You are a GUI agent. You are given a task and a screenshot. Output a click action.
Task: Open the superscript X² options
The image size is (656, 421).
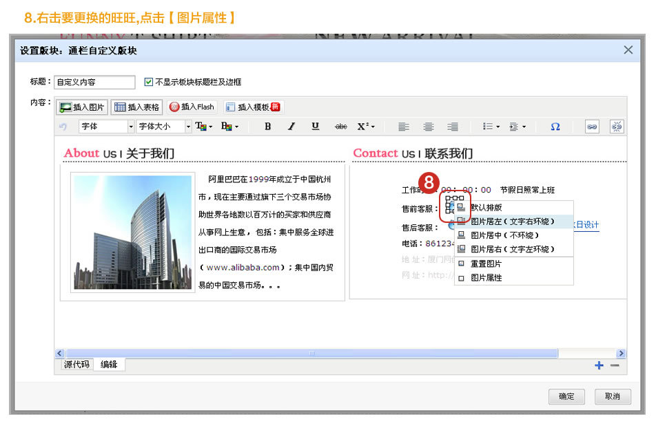pos(366,127)
